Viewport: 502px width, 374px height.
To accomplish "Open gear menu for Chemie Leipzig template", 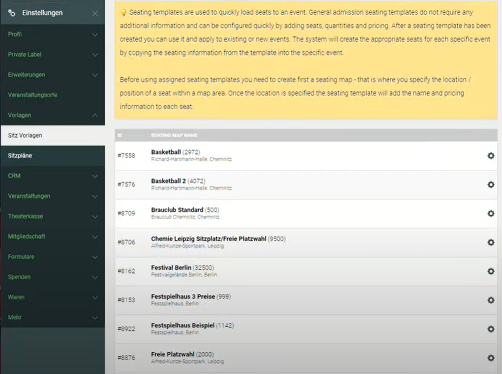I will coord(490,242).
